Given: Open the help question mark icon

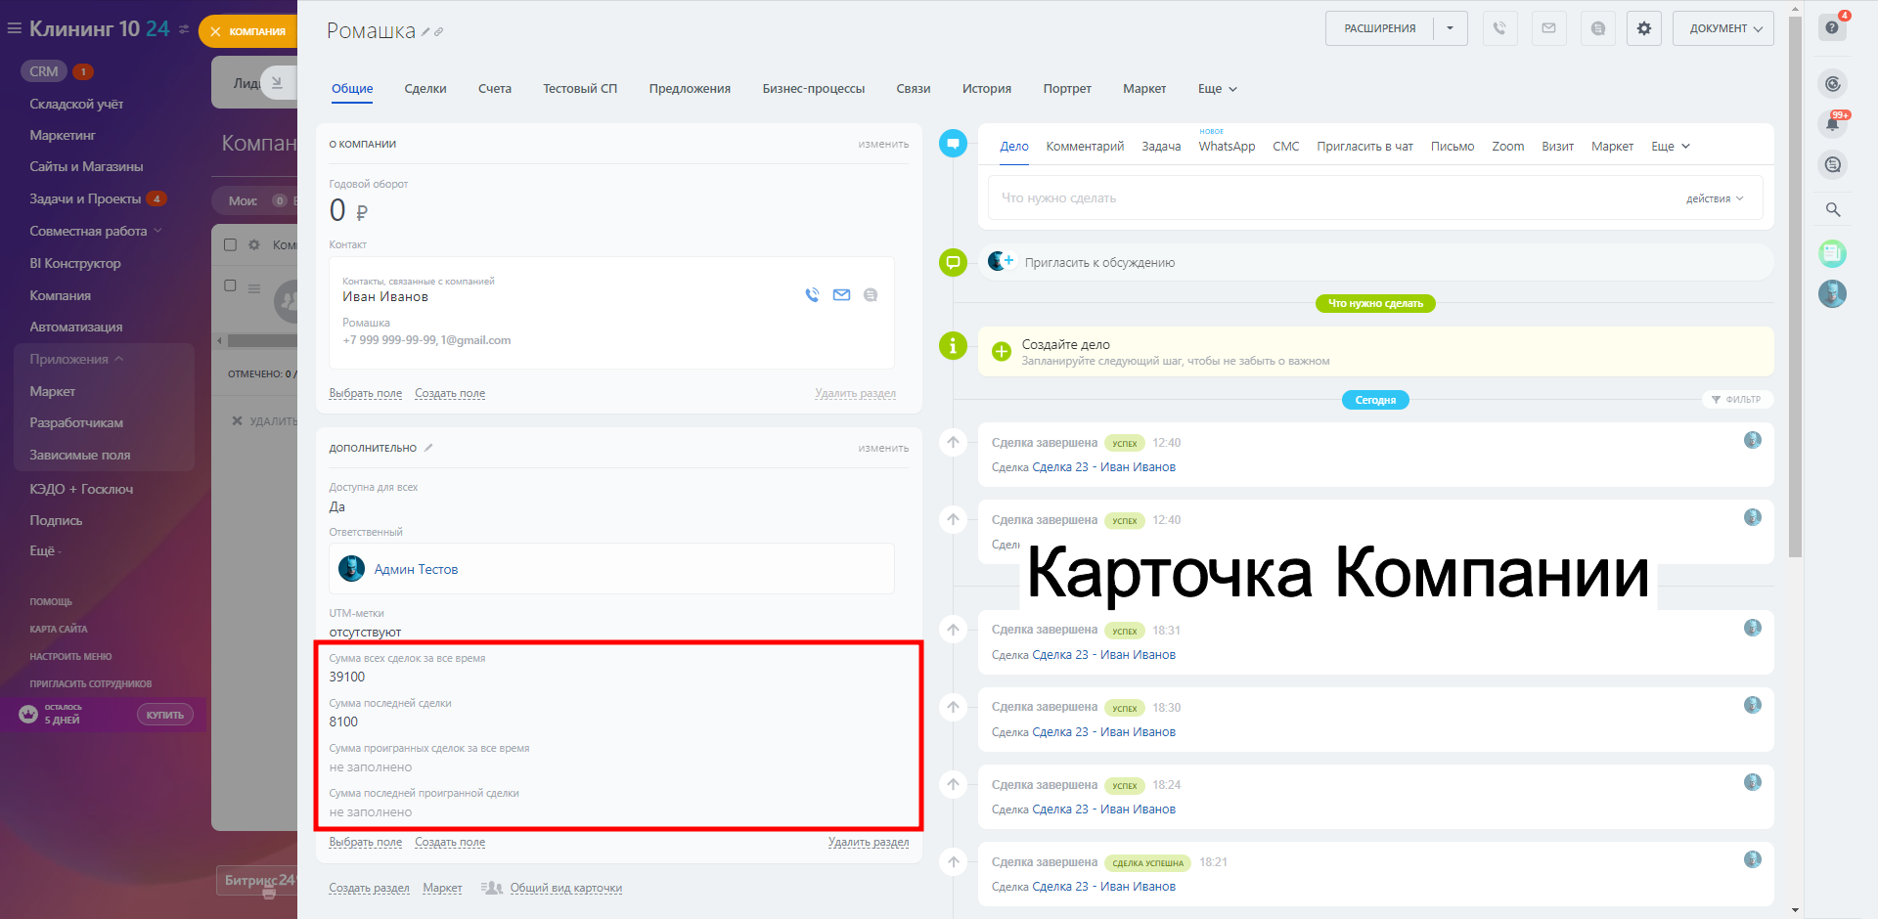Looking at the screenshot, I should tap(1832, 27).
